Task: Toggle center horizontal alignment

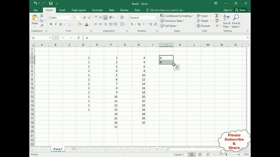Action: [x=101, y=24]
